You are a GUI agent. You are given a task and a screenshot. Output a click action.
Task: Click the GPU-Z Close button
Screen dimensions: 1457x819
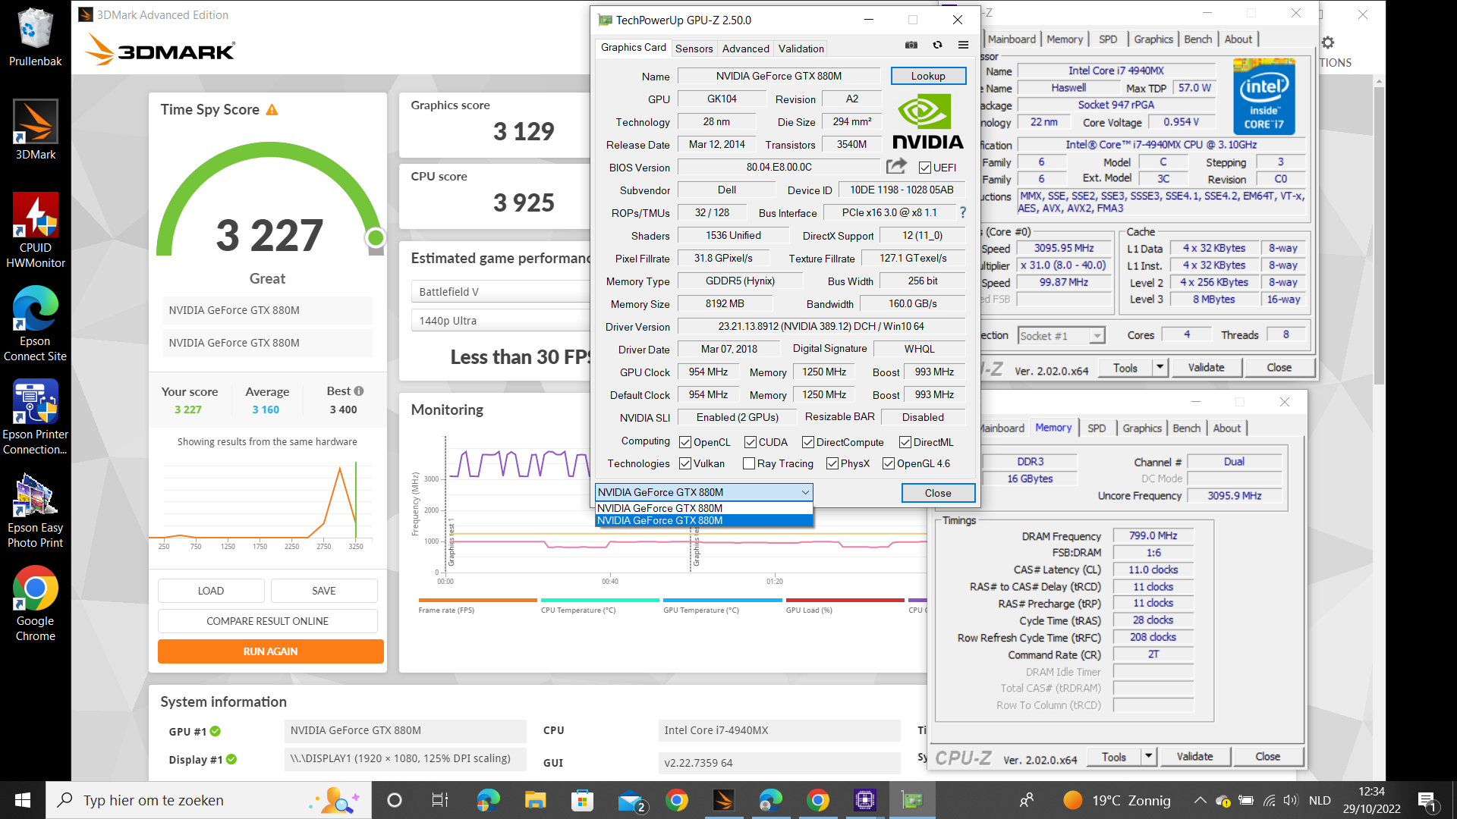click(938, 493)
